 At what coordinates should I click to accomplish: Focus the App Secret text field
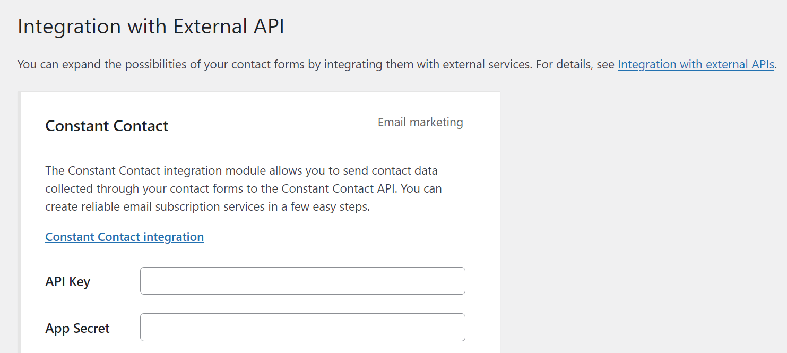click(302, 328)
